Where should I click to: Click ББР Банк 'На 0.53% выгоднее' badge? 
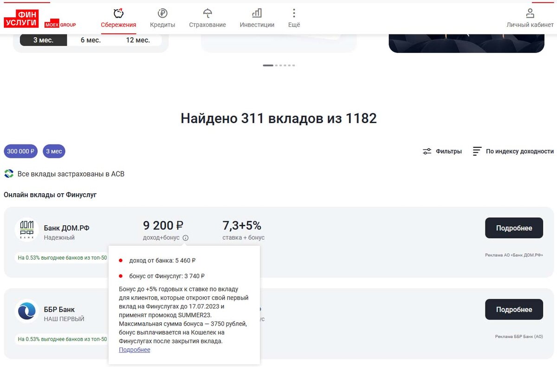pos(62,339)
